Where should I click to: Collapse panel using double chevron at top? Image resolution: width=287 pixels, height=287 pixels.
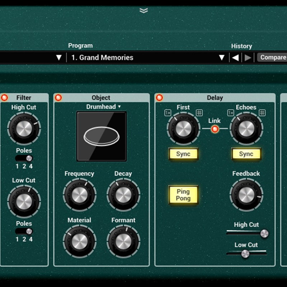(143, 11)
